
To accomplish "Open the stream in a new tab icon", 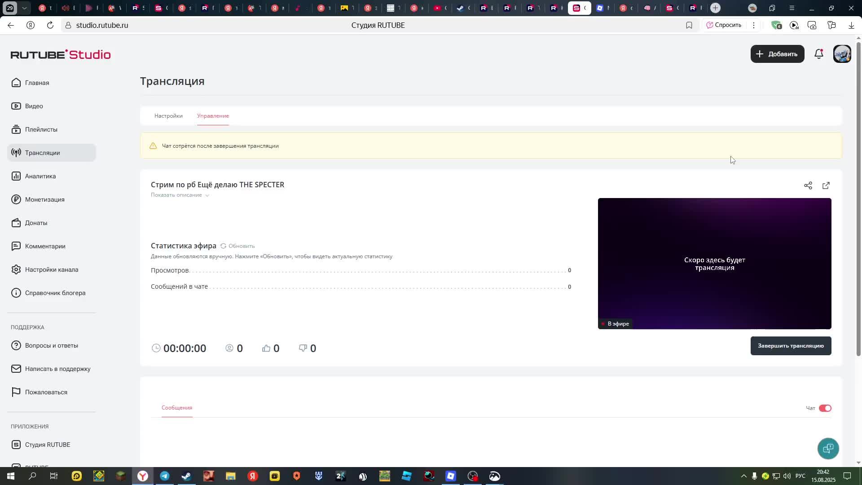I will [x=826, y=185].
